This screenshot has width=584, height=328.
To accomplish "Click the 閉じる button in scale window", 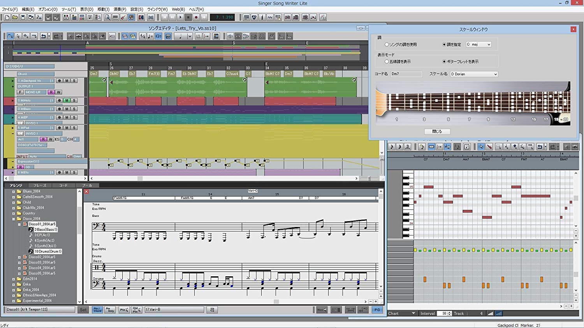I will tap(437, 131).
